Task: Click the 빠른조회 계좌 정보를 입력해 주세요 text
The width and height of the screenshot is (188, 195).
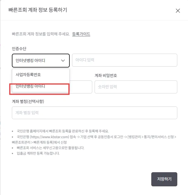Action: (x=41, y=34)
